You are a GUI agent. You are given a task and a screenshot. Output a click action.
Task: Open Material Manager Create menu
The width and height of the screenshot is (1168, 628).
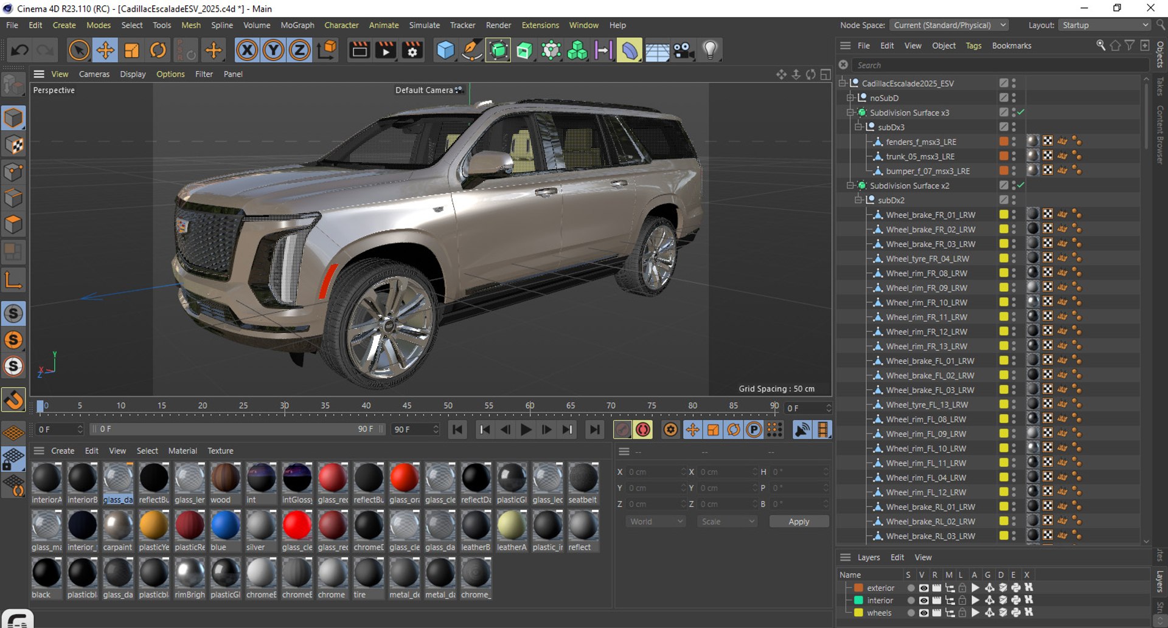point(63,451)
